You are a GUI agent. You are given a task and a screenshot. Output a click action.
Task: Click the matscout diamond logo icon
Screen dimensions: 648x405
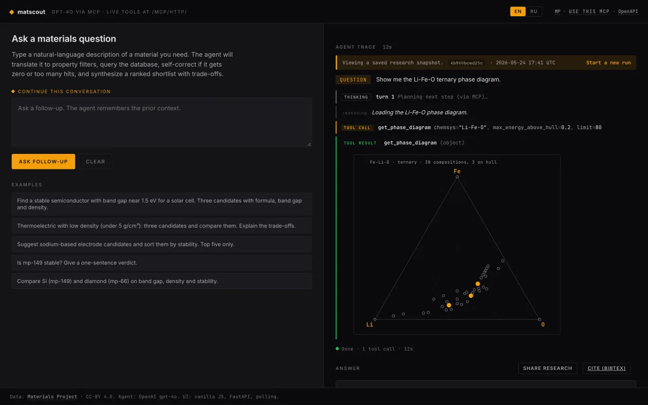(x=12, y=11)
